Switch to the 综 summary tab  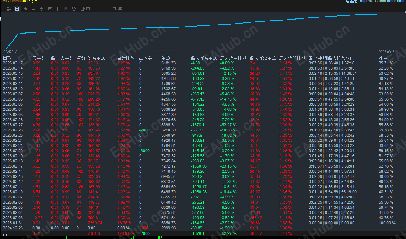tap(9, 9)
